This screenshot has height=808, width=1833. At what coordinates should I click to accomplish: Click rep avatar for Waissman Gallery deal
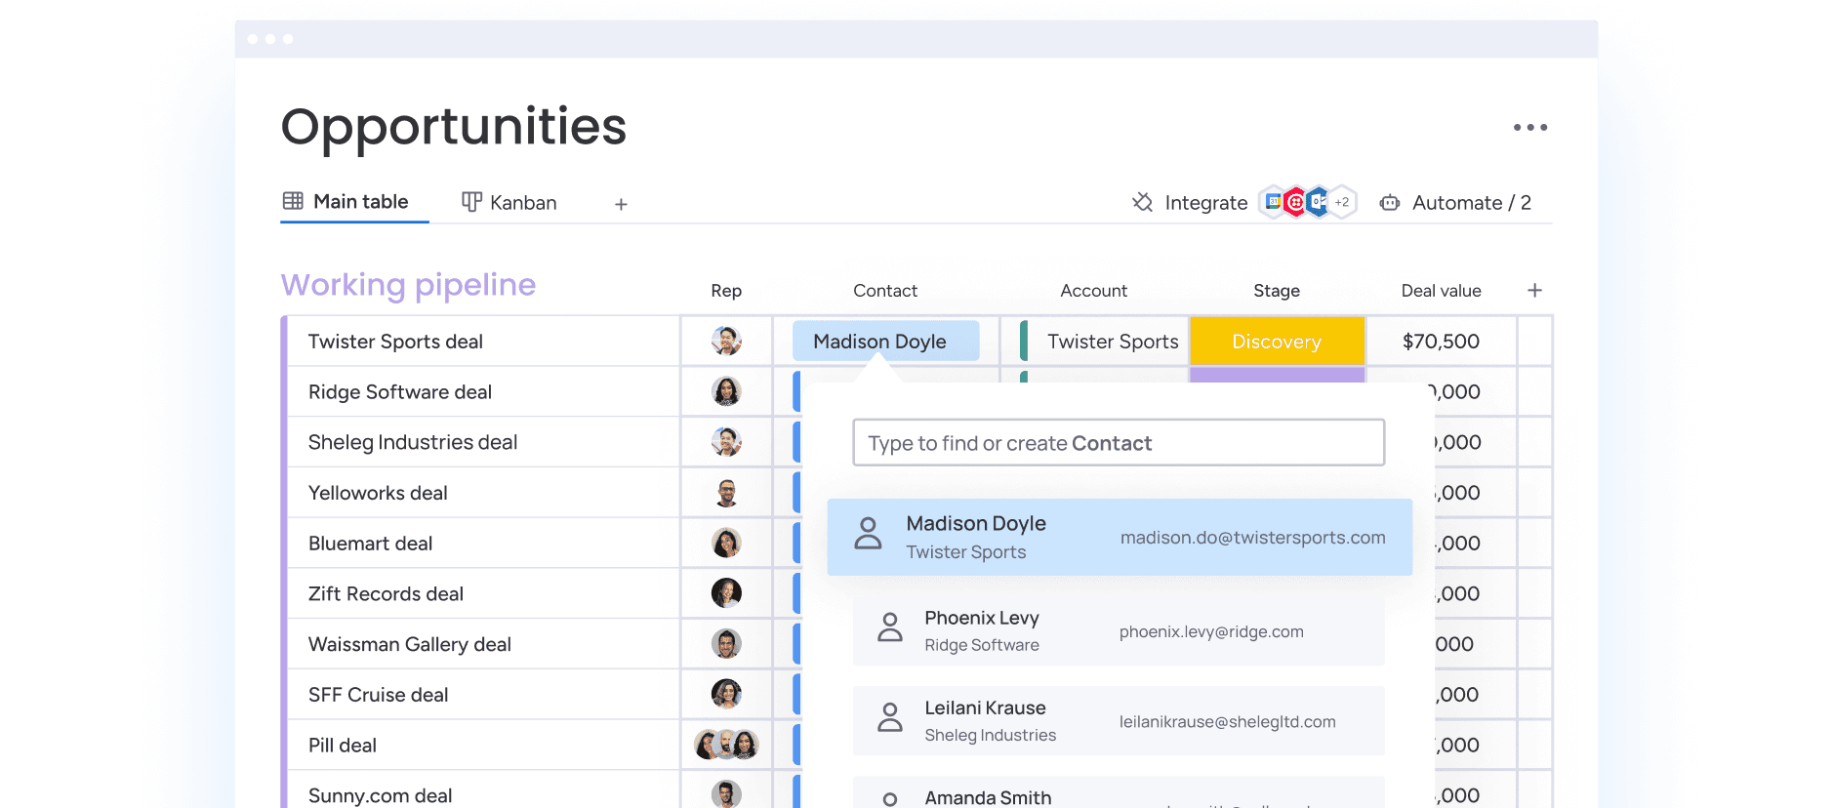(x=726, y=644)
